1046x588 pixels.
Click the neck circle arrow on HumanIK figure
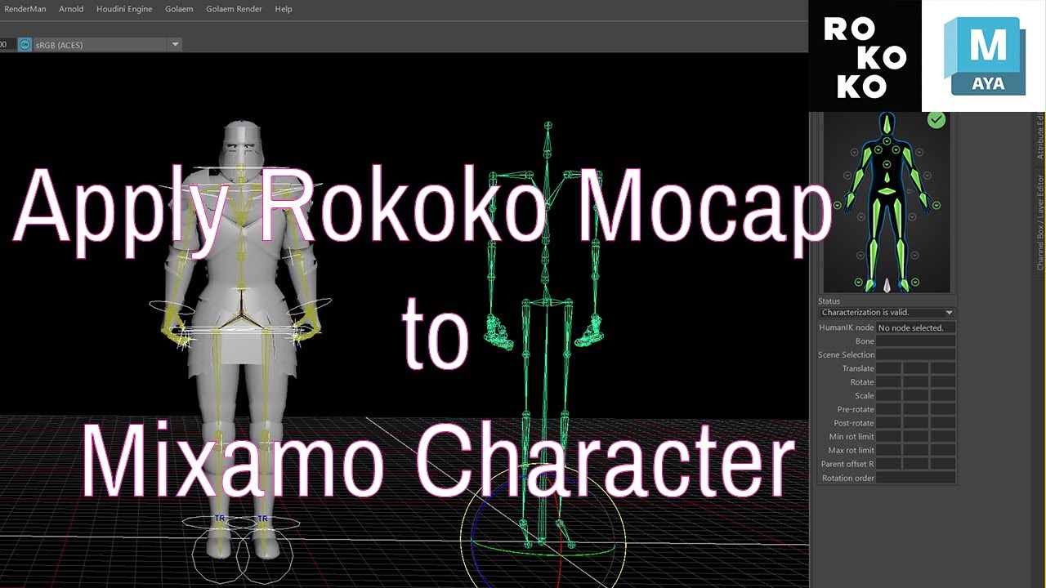(887, 140)
